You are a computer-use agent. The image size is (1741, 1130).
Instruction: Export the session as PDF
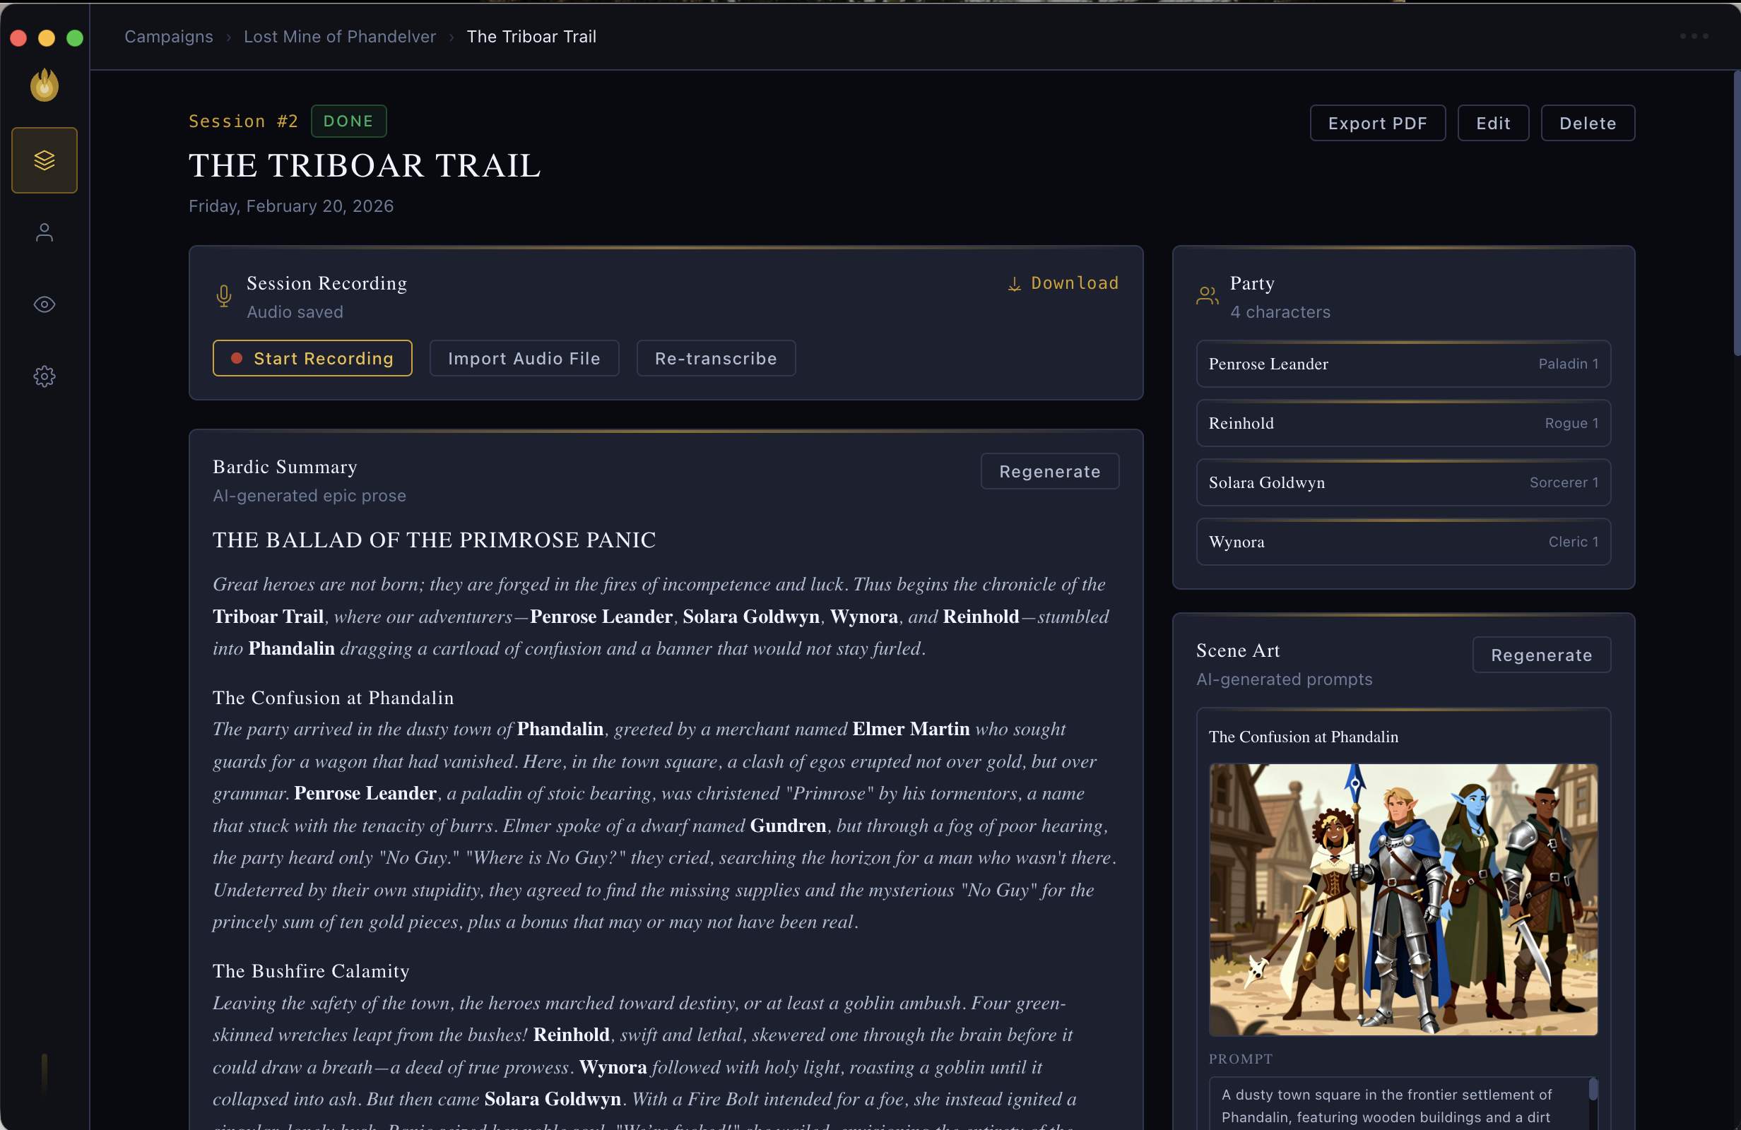(x=1377, y=123)
